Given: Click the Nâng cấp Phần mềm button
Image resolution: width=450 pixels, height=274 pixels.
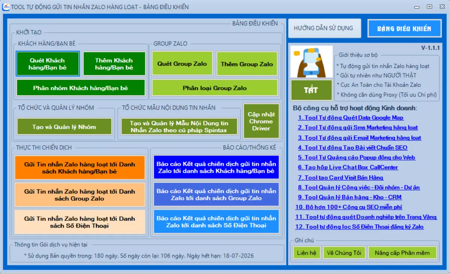Looking at the screenshot, I should pos(402,253).
